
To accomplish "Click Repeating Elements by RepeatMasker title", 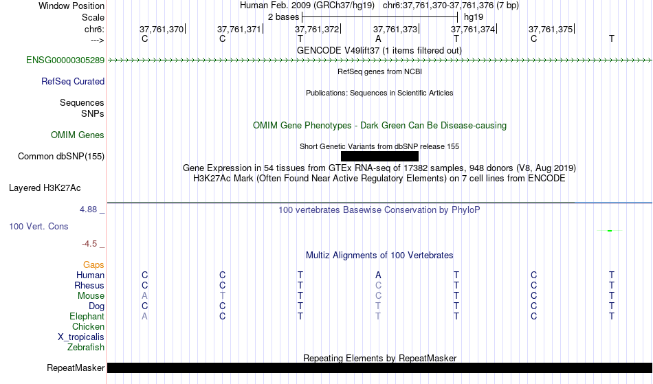I will [380, 358].
